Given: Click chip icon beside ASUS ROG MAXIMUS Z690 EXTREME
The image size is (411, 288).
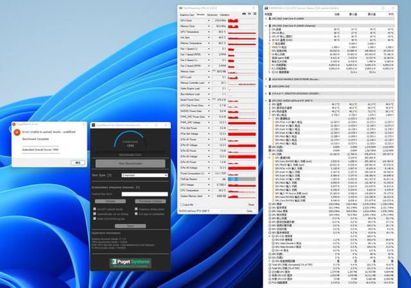Looking at the screenshot, I should point(270,79).
